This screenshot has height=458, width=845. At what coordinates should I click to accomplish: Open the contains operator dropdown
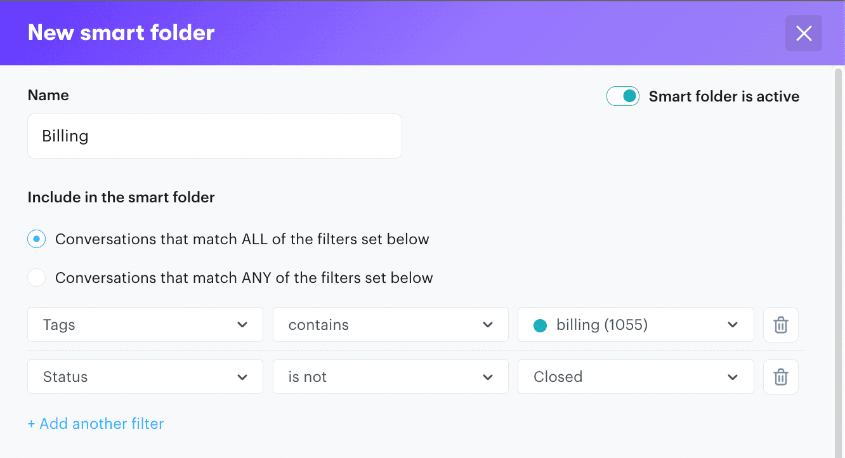click(390, 324)
